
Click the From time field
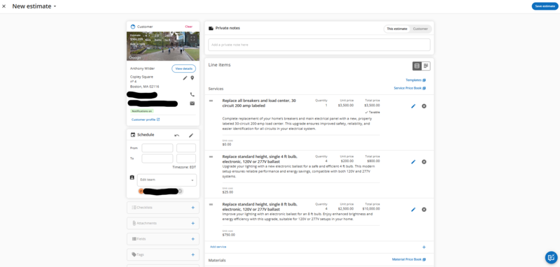click(x=186, y=148)
